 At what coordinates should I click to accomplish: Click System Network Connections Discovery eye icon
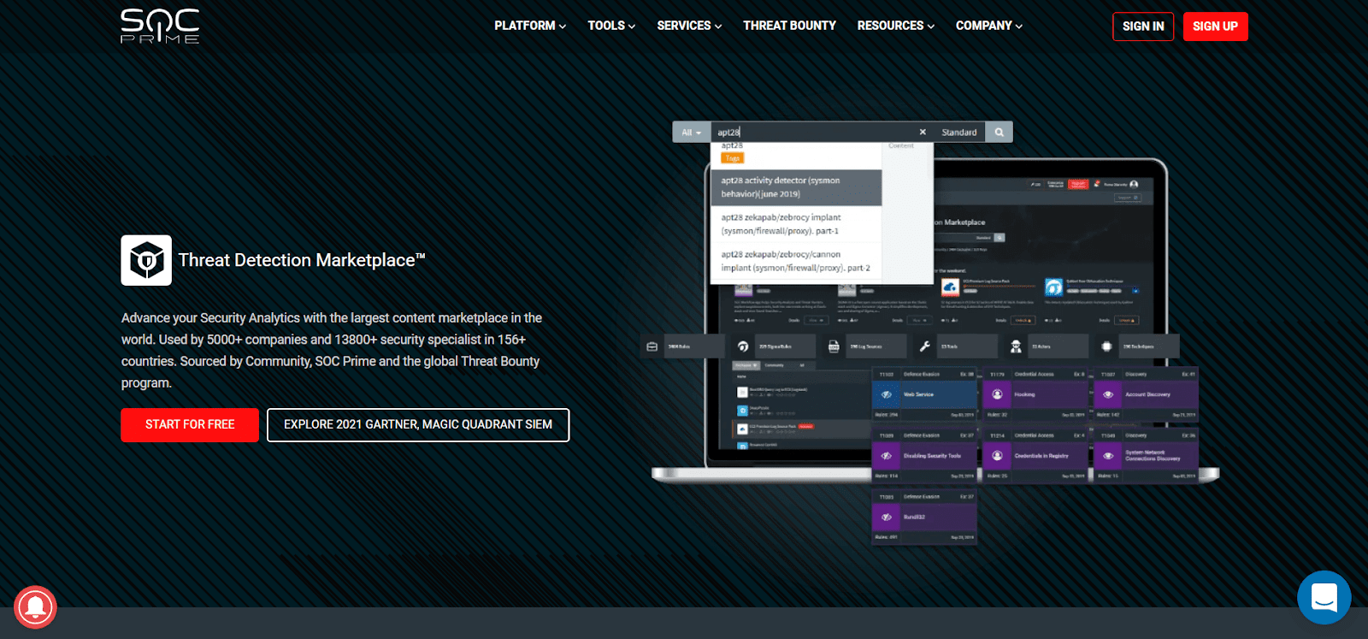tap(1108, 456)
